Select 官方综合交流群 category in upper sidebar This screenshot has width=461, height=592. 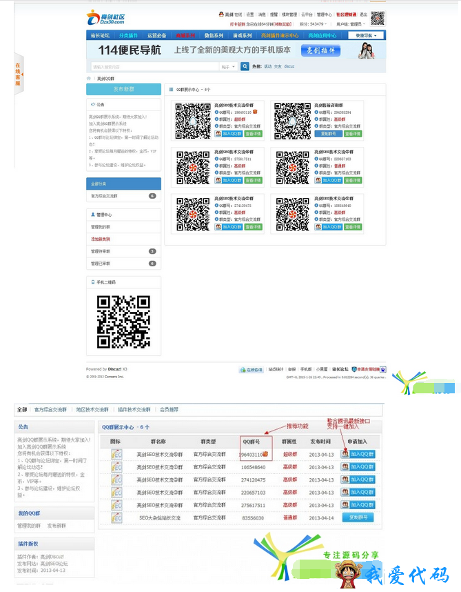tap(123, 196)
